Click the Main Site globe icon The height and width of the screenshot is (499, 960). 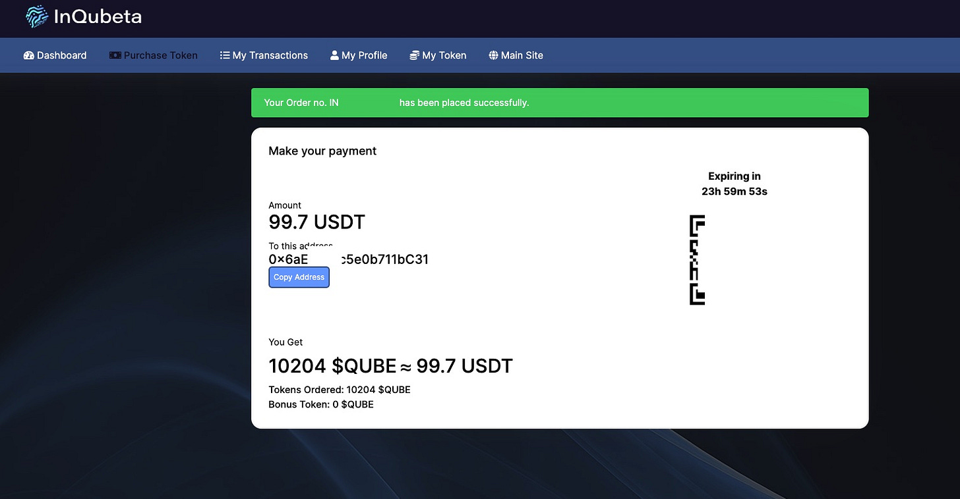(x=493, y=55)
